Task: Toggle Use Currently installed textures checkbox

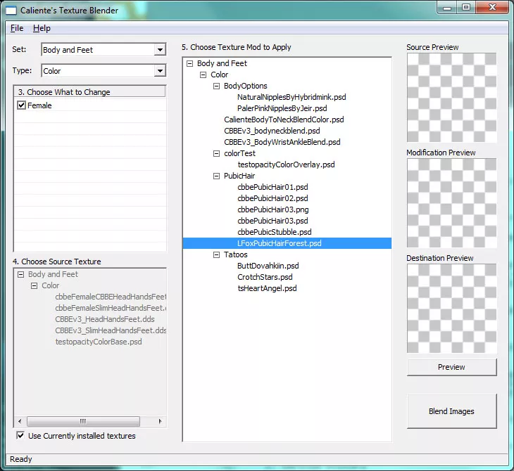Action: pos(20,436)
